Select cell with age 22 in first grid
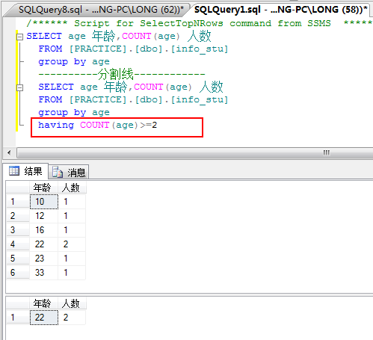This screenshot has height=340, width=373. click(x=44, y=244)
